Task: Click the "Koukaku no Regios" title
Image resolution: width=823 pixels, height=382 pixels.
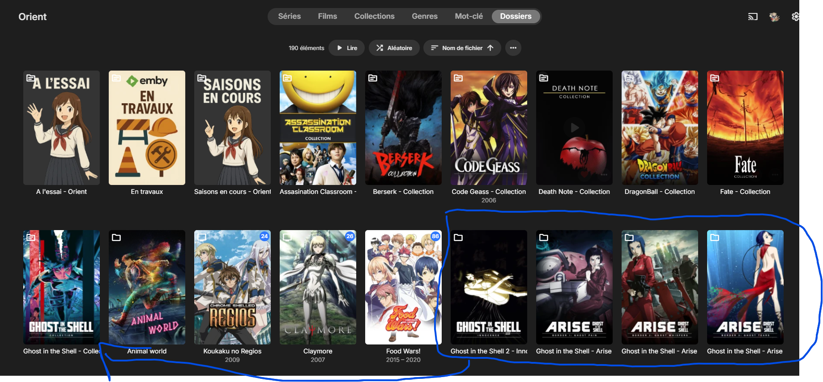Action: [x=232, y=351]
